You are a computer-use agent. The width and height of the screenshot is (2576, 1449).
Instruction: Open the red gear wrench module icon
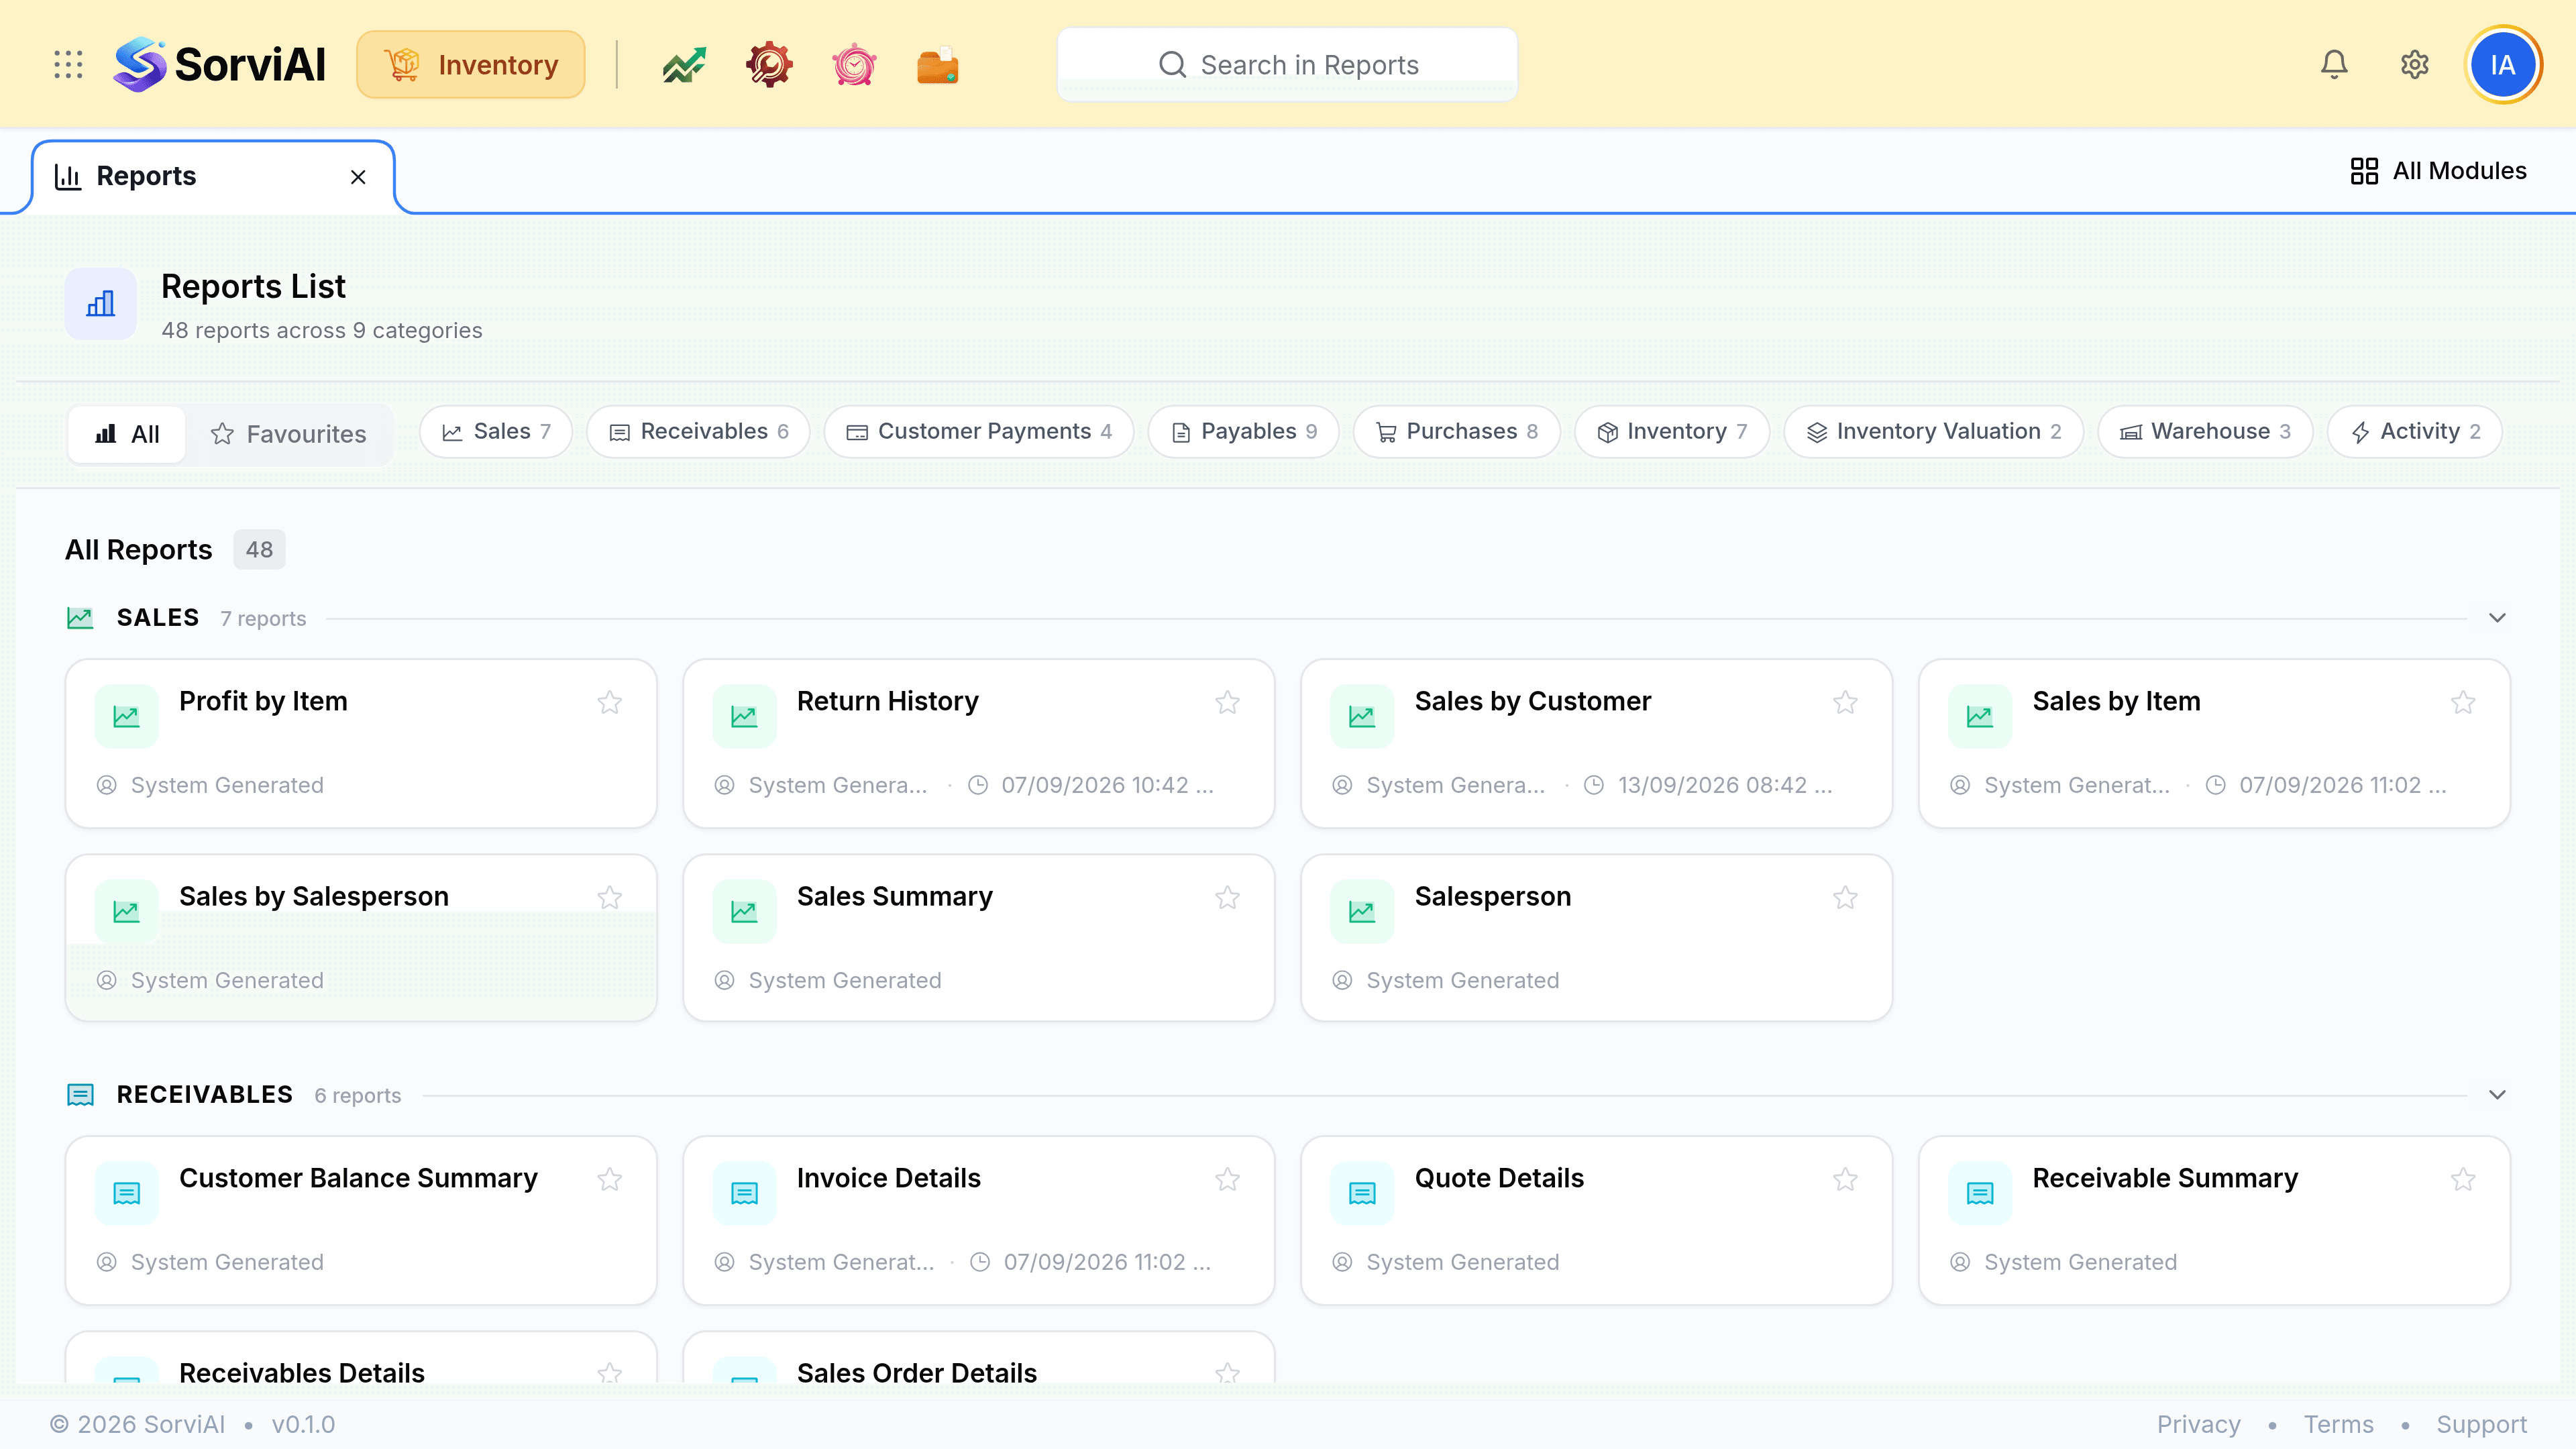coord(769,65)
